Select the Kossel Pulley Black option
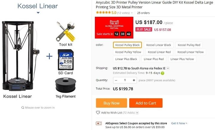This screenshot has width=215, height=130. 128,45
